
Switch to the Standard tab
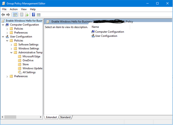65,117
